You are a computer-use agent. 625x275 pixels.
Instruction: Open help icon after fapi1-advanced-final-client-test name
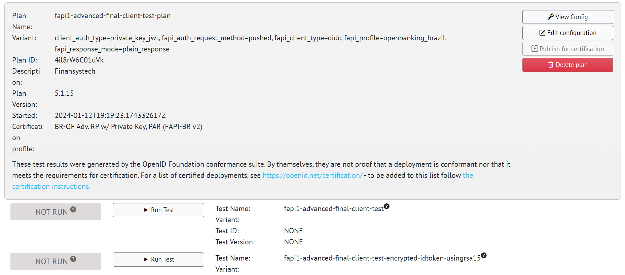point(387,206)
